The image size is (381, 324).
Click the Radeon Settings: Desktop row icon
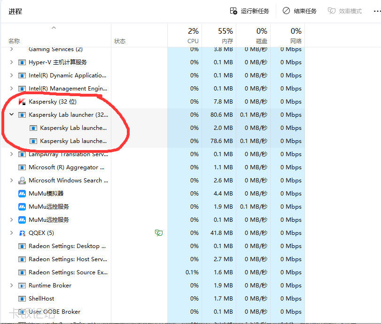point(22,246)
